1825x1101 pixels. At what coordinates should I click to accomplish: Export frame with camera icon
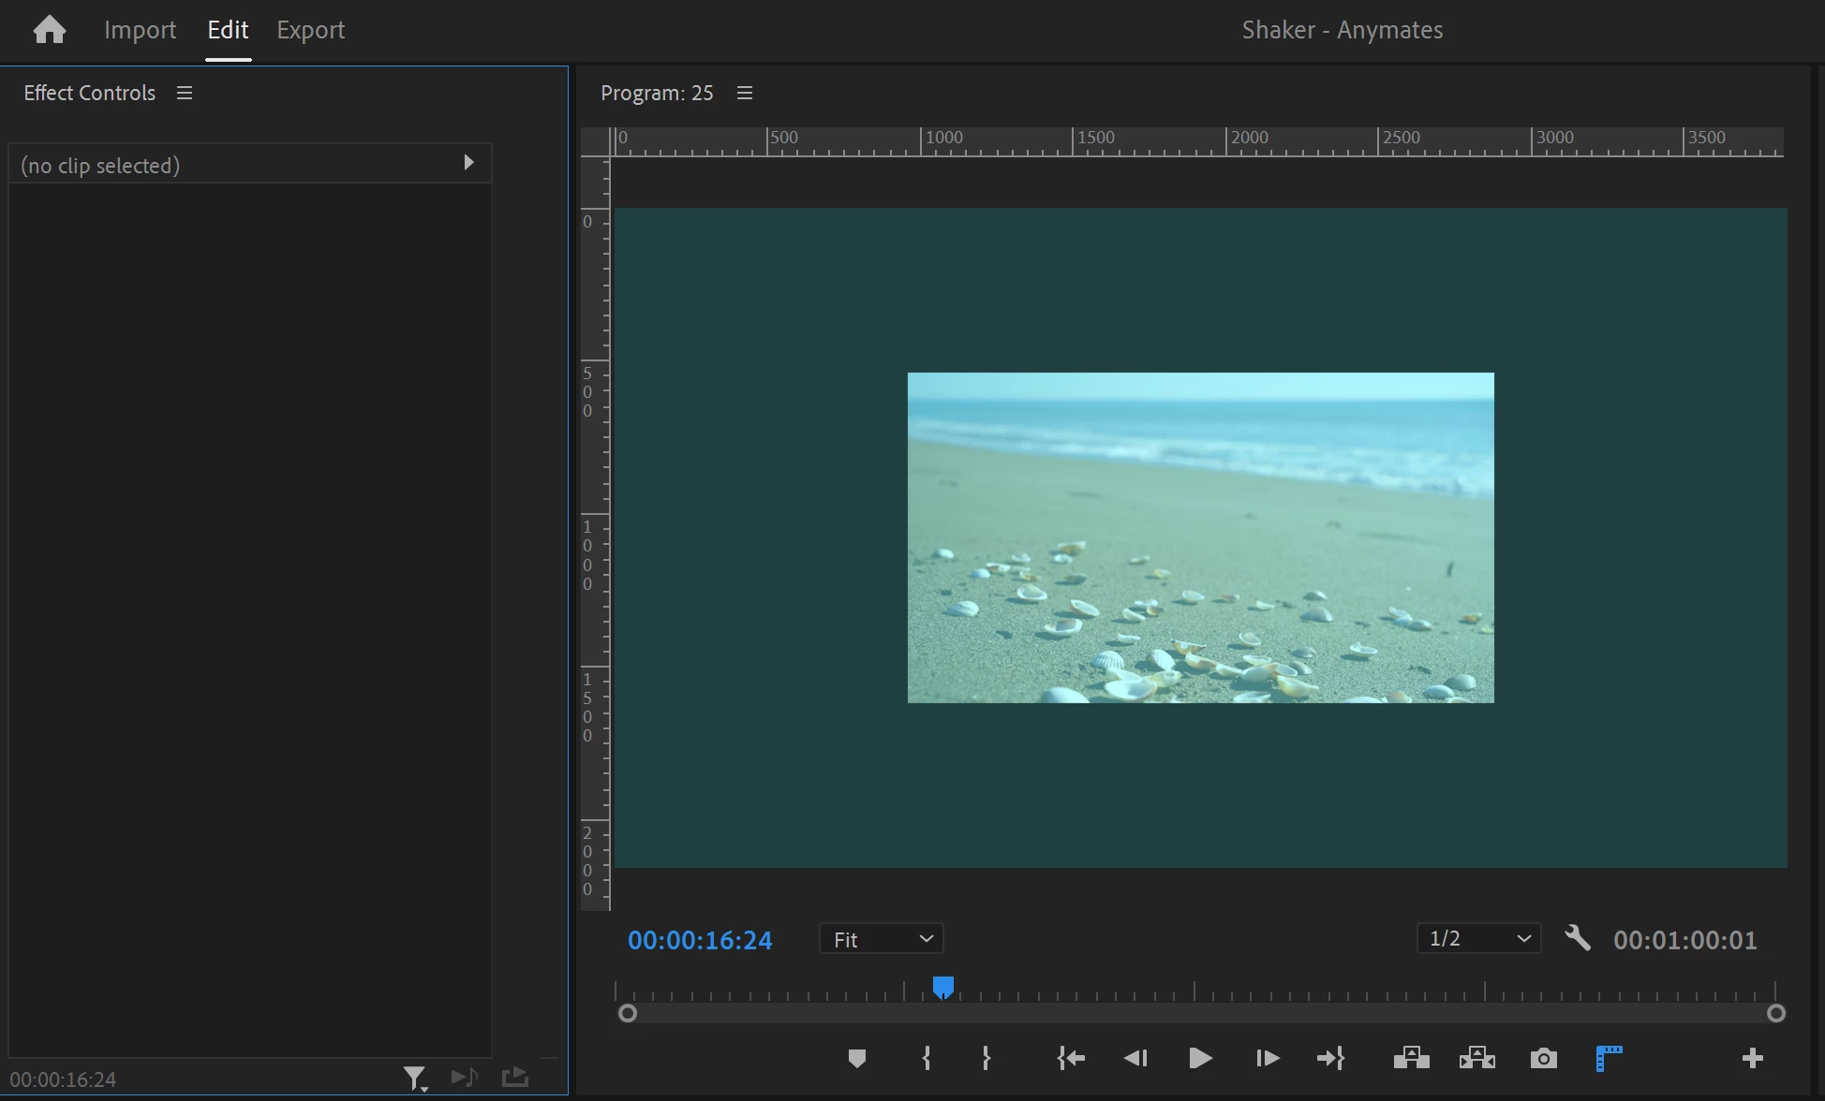pyautogui.click(x=1543, y=1058)
